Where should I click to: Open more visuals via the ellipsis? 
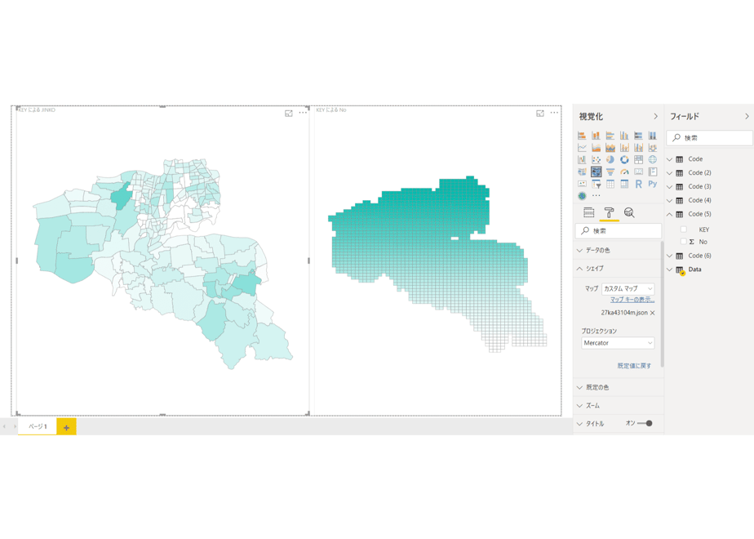[597, 196]
